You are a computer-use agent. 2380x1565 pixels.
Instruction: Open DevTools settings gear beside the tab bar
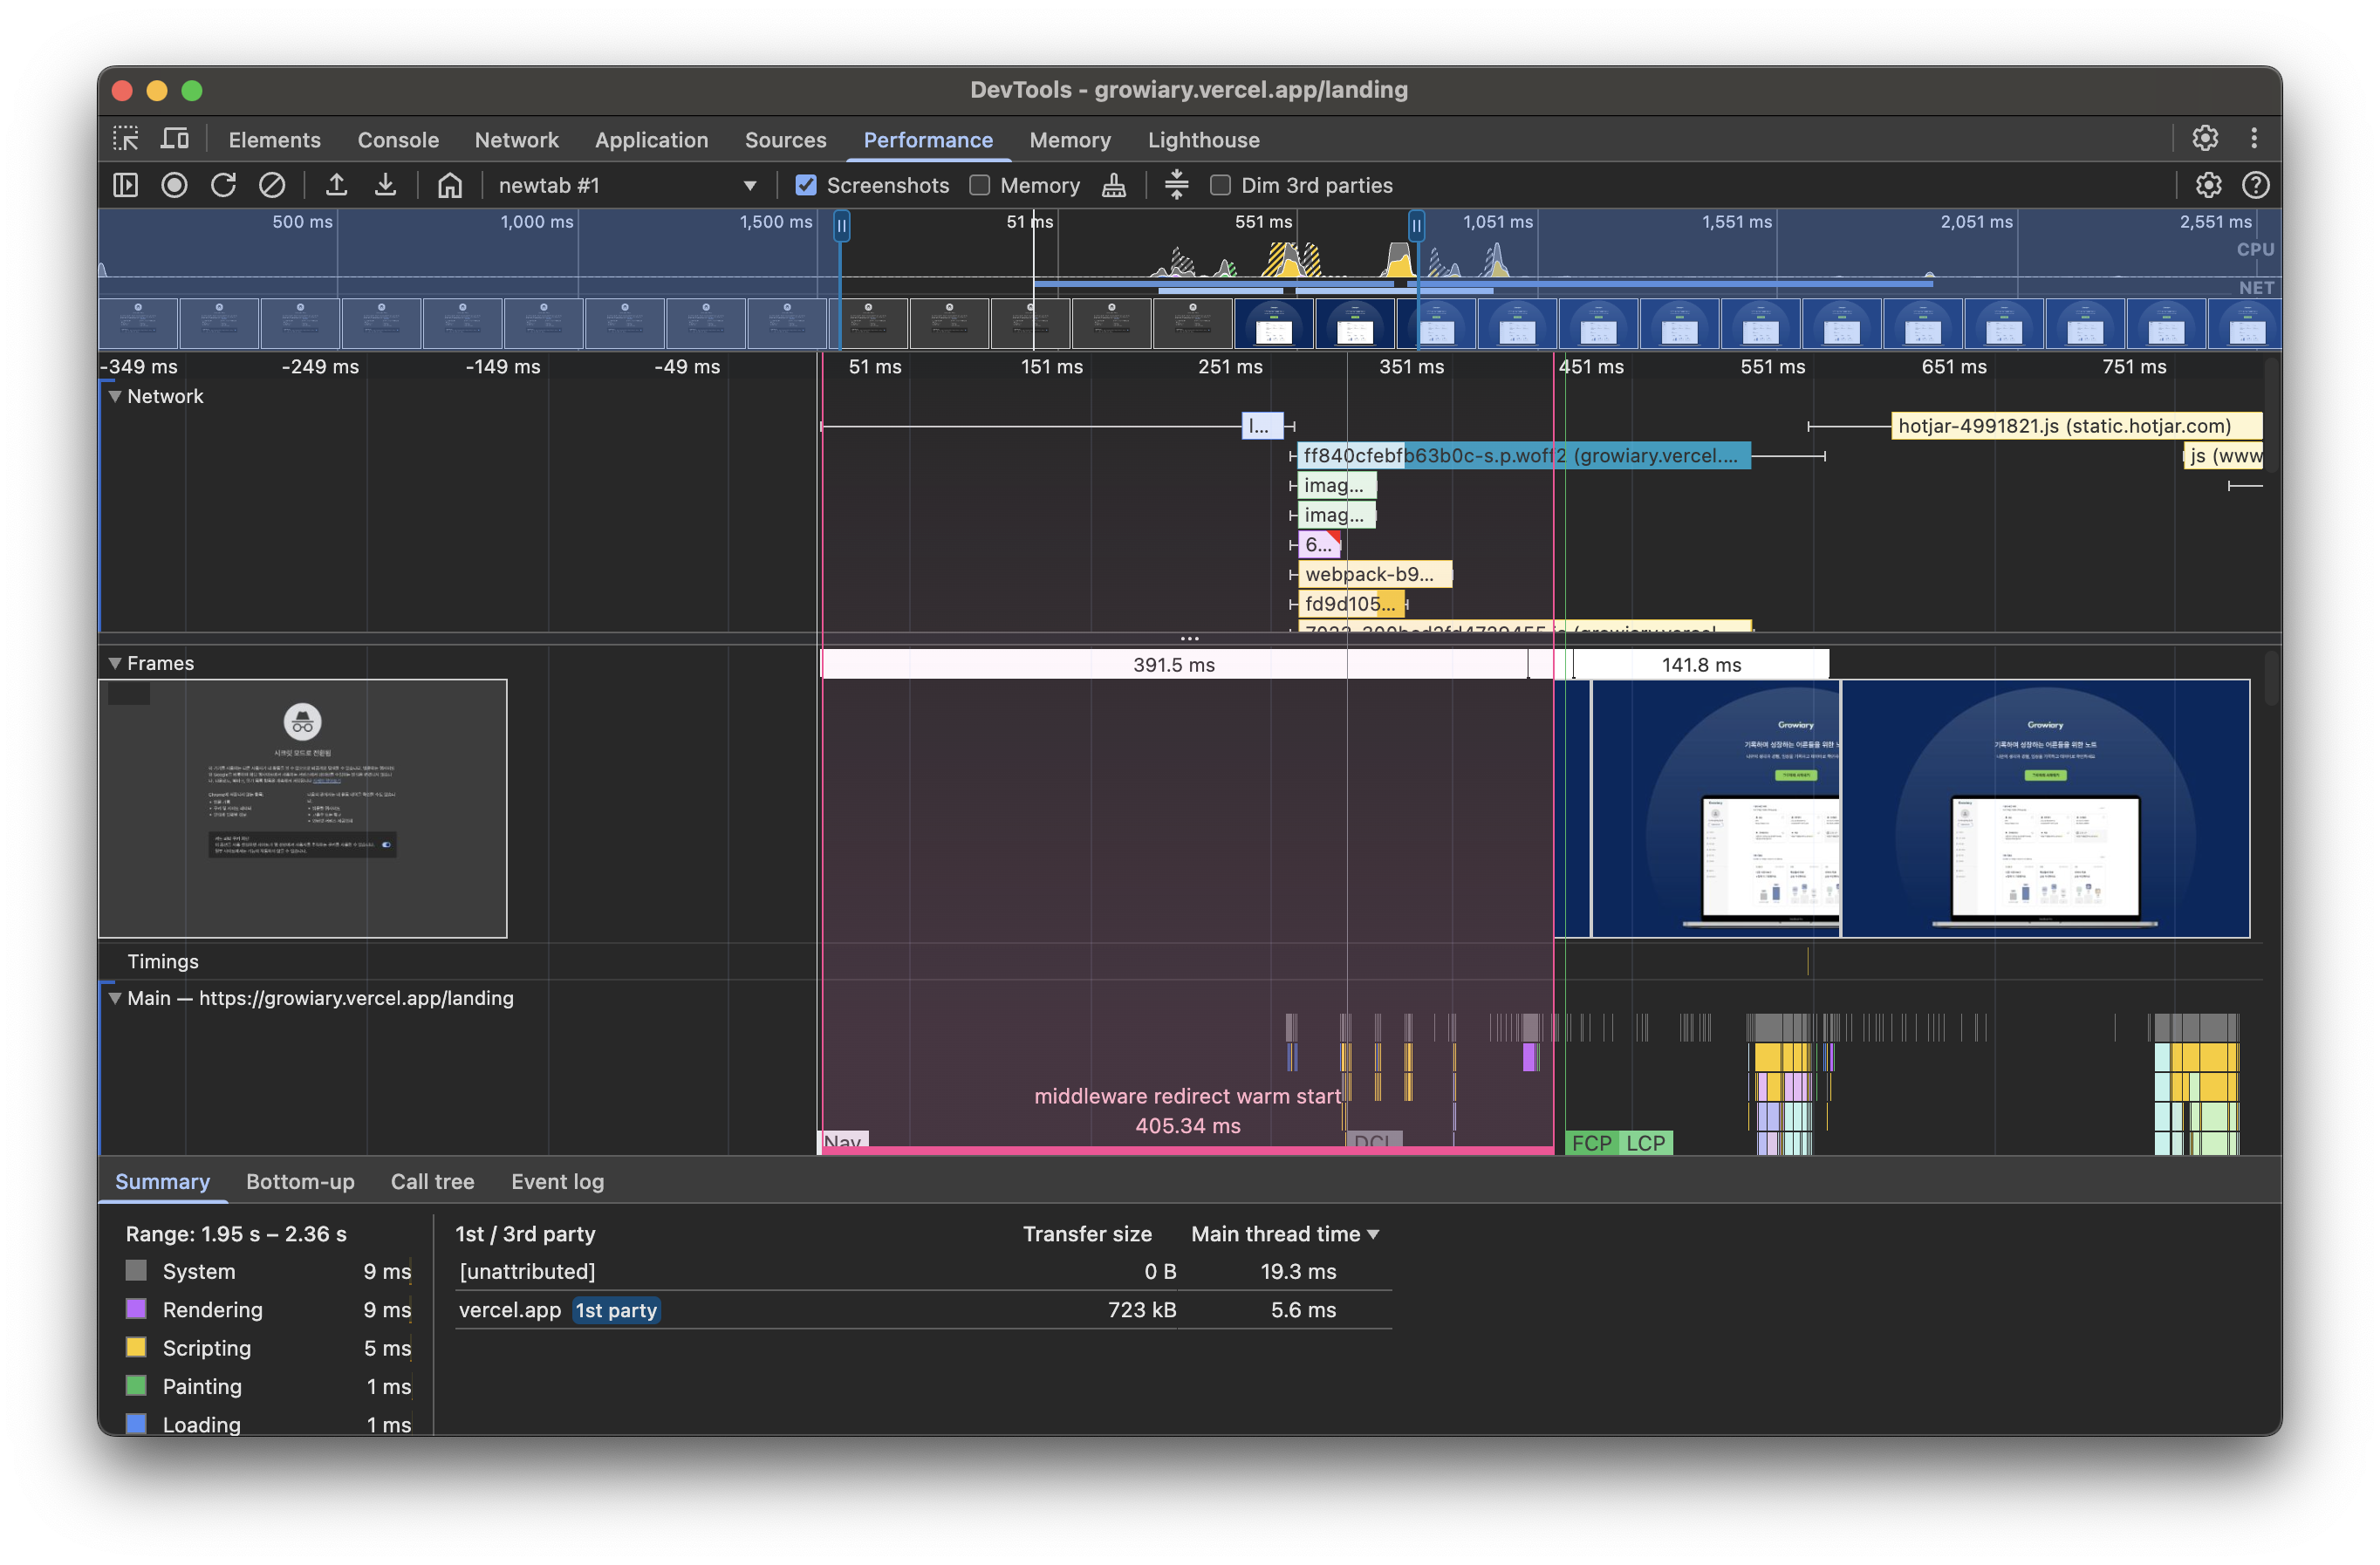[2205, 139]
